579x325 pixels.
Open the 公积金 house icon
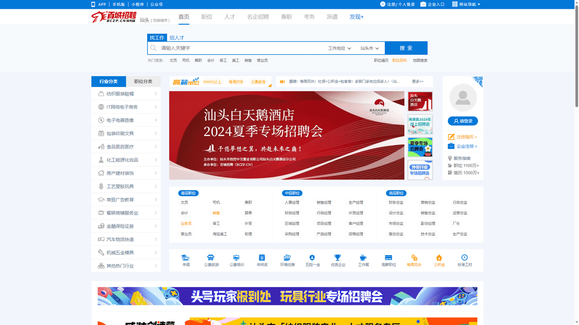[439, 258]
